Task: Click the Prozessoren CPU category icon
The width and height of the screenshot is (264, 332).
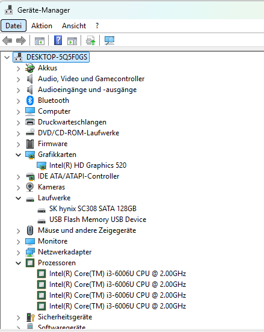Action: click(30, 263)
